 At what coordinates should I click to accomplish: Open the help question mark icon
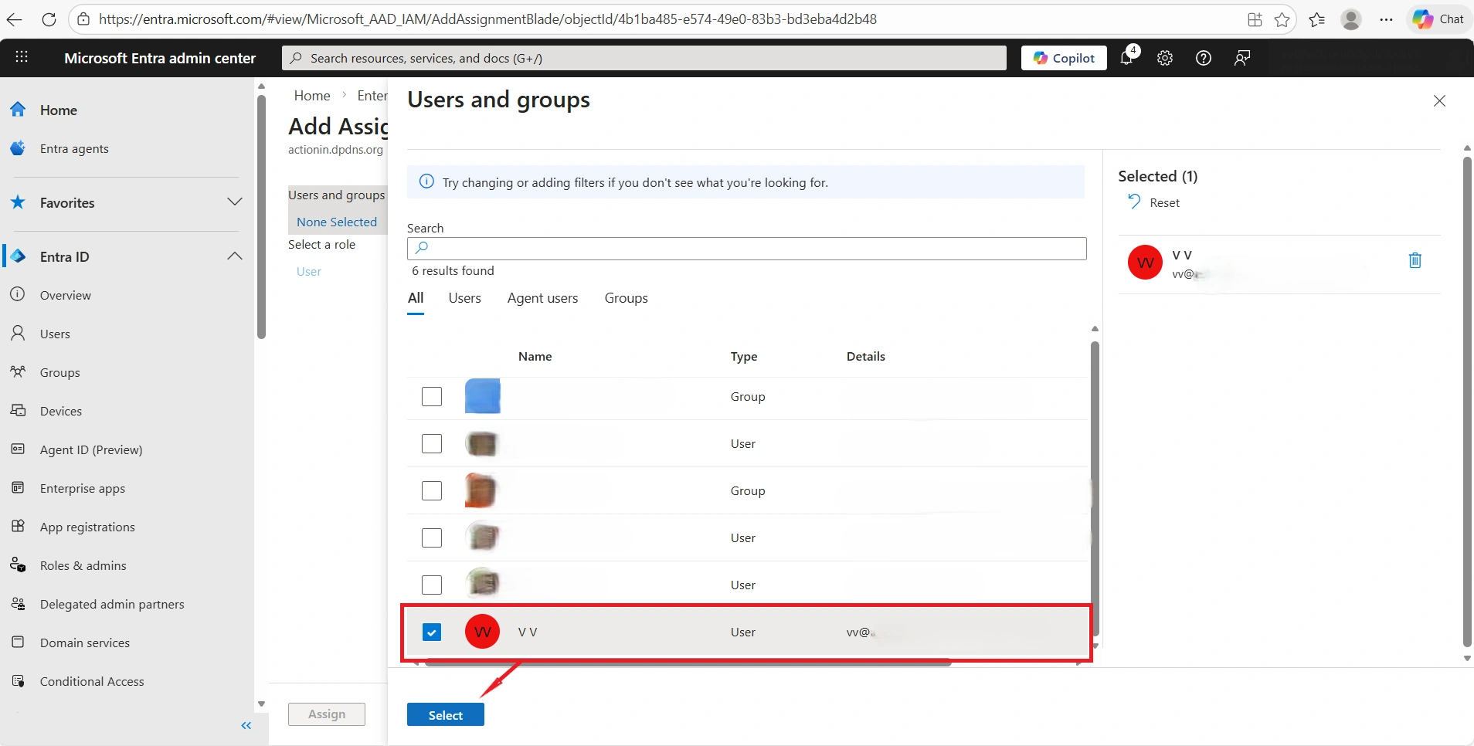[1204, 58]
